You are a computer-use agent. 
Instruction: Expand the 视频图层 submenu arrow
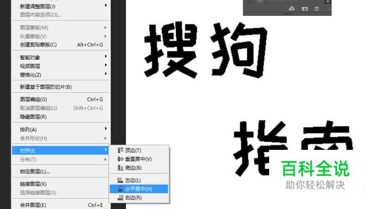pos(106,65)
